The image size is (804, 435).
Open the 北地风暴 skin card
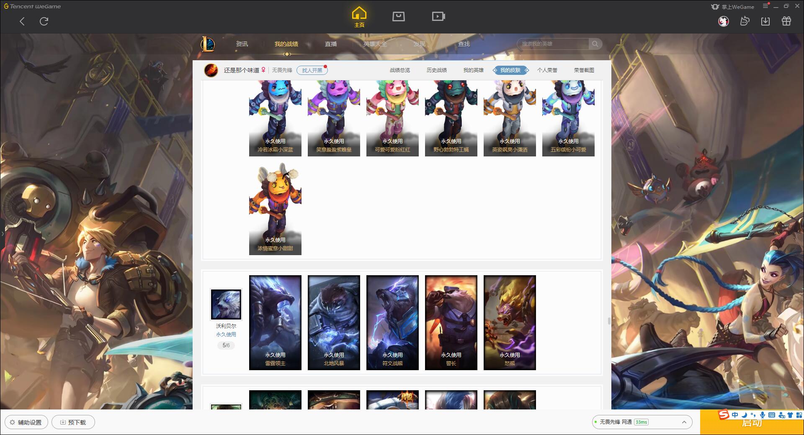pos(334,322)
